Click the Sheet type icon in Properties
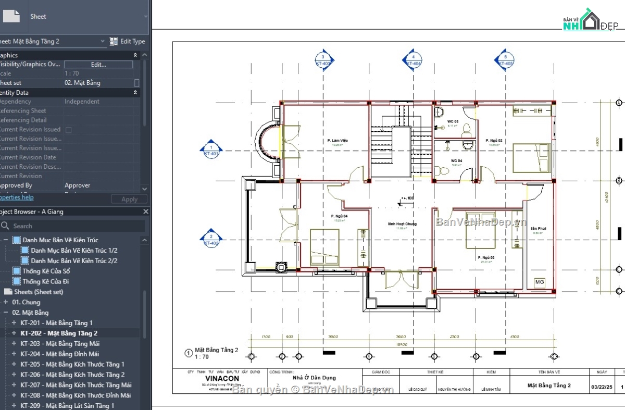Viewport: 625px width, 410px height. 10,16
